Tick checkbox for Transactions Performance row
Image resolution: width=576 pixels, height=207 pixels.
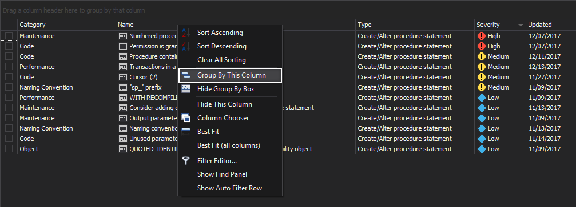9,67
